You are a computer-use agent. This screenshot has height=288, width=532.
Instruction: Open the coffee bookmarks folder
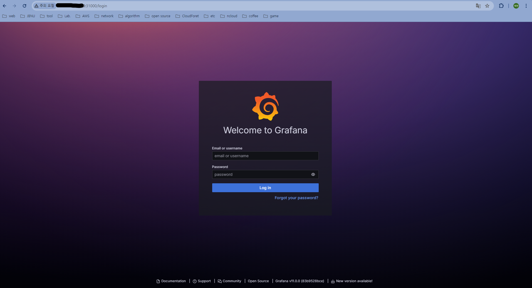[250, 16]
